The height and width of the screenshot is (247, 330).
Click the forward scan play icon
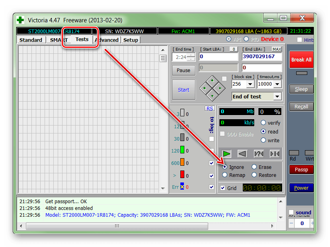click(227, 153)
